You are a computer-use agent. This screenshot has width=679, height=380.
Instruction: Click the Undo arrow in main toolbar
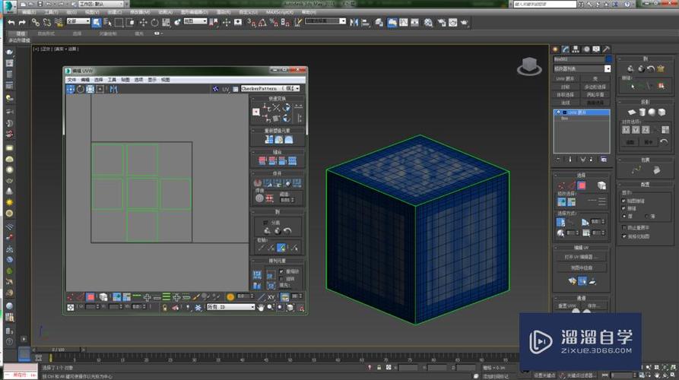coord(11,23)
